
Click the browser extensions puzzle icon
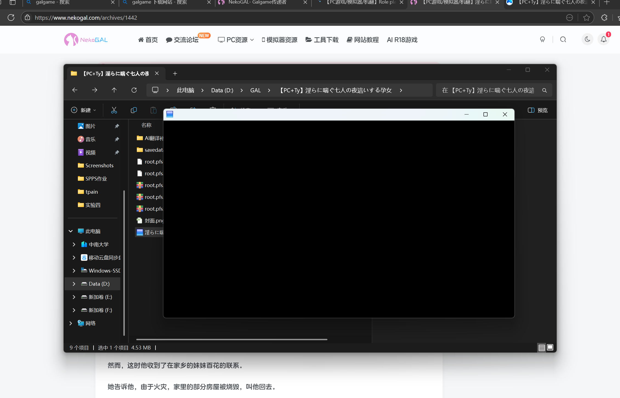click(604, 18)
